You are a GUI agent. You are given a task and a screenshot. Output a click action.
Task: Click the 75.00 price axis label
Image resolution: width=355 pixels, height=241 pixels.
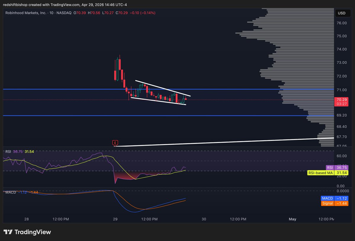click(342, 36)
